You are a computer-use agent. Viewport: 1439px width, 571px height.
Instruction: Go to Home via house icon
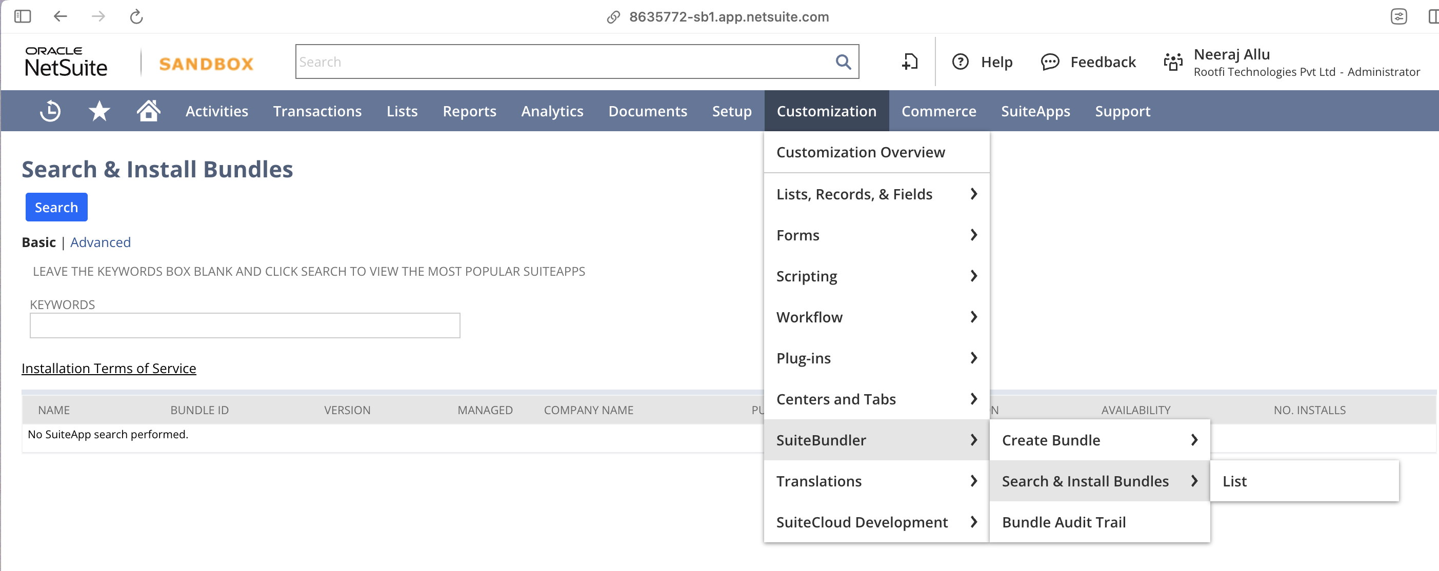click(x=149, y=111)
